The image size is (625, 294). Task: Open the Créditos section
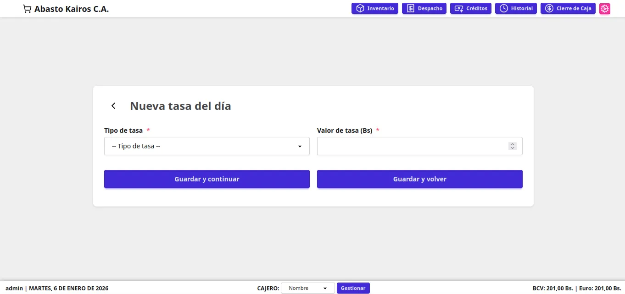tap(471, 9)
